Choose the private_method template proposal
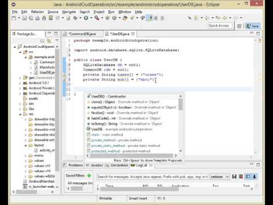 [x=133, y=140]
